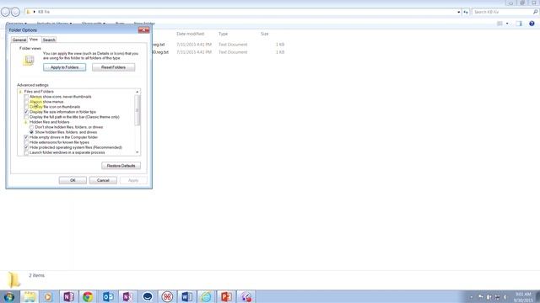Close the Folder Options dialog

click(x=143, y=30)
